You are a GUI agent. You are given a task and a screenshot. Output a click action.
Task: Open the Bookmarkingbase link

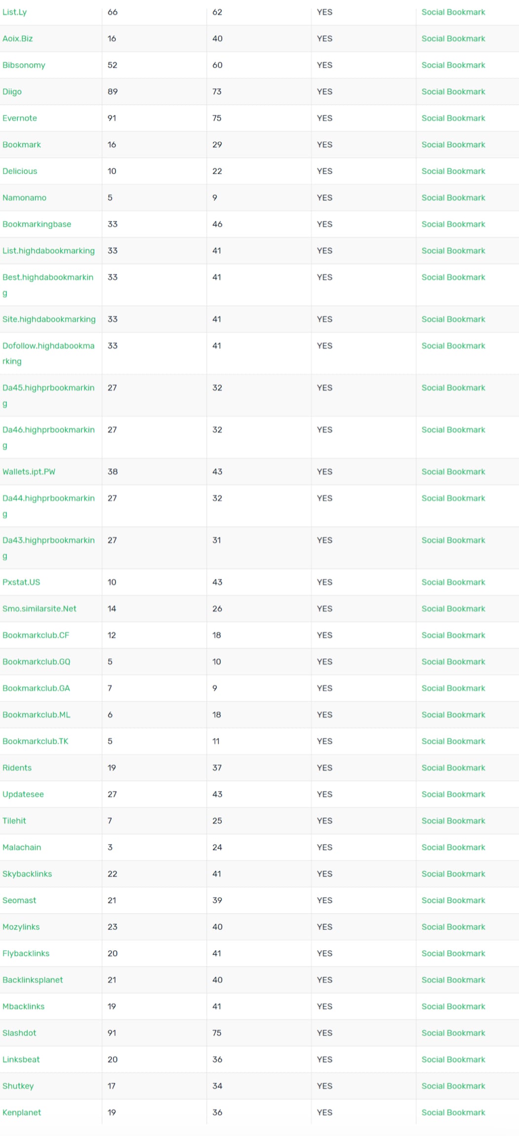pos(37,224)
